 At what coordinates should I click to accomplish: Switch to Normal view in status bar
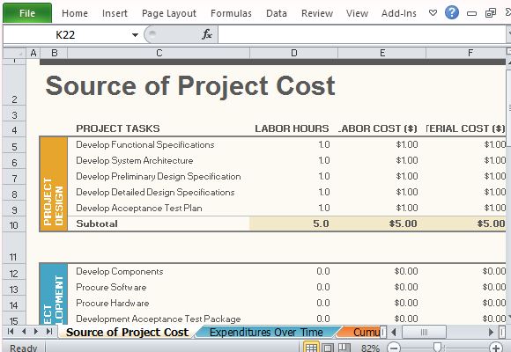pos(311,348)
